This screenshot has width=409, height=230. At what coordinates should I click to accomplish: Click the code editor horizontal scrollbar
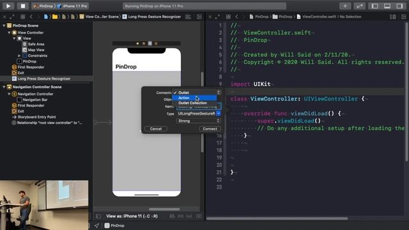(277, 218)
